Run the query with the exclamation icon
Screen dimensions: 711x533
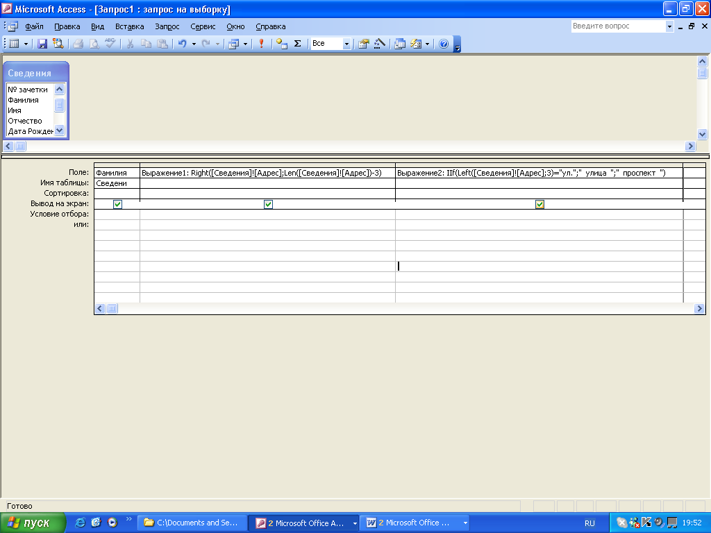point(261,44)
